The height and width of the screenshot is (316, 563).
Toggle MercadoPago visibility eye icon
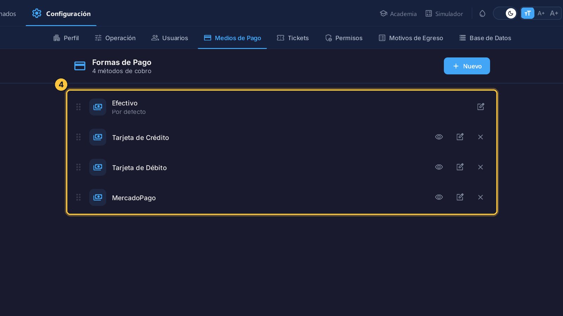439,197
